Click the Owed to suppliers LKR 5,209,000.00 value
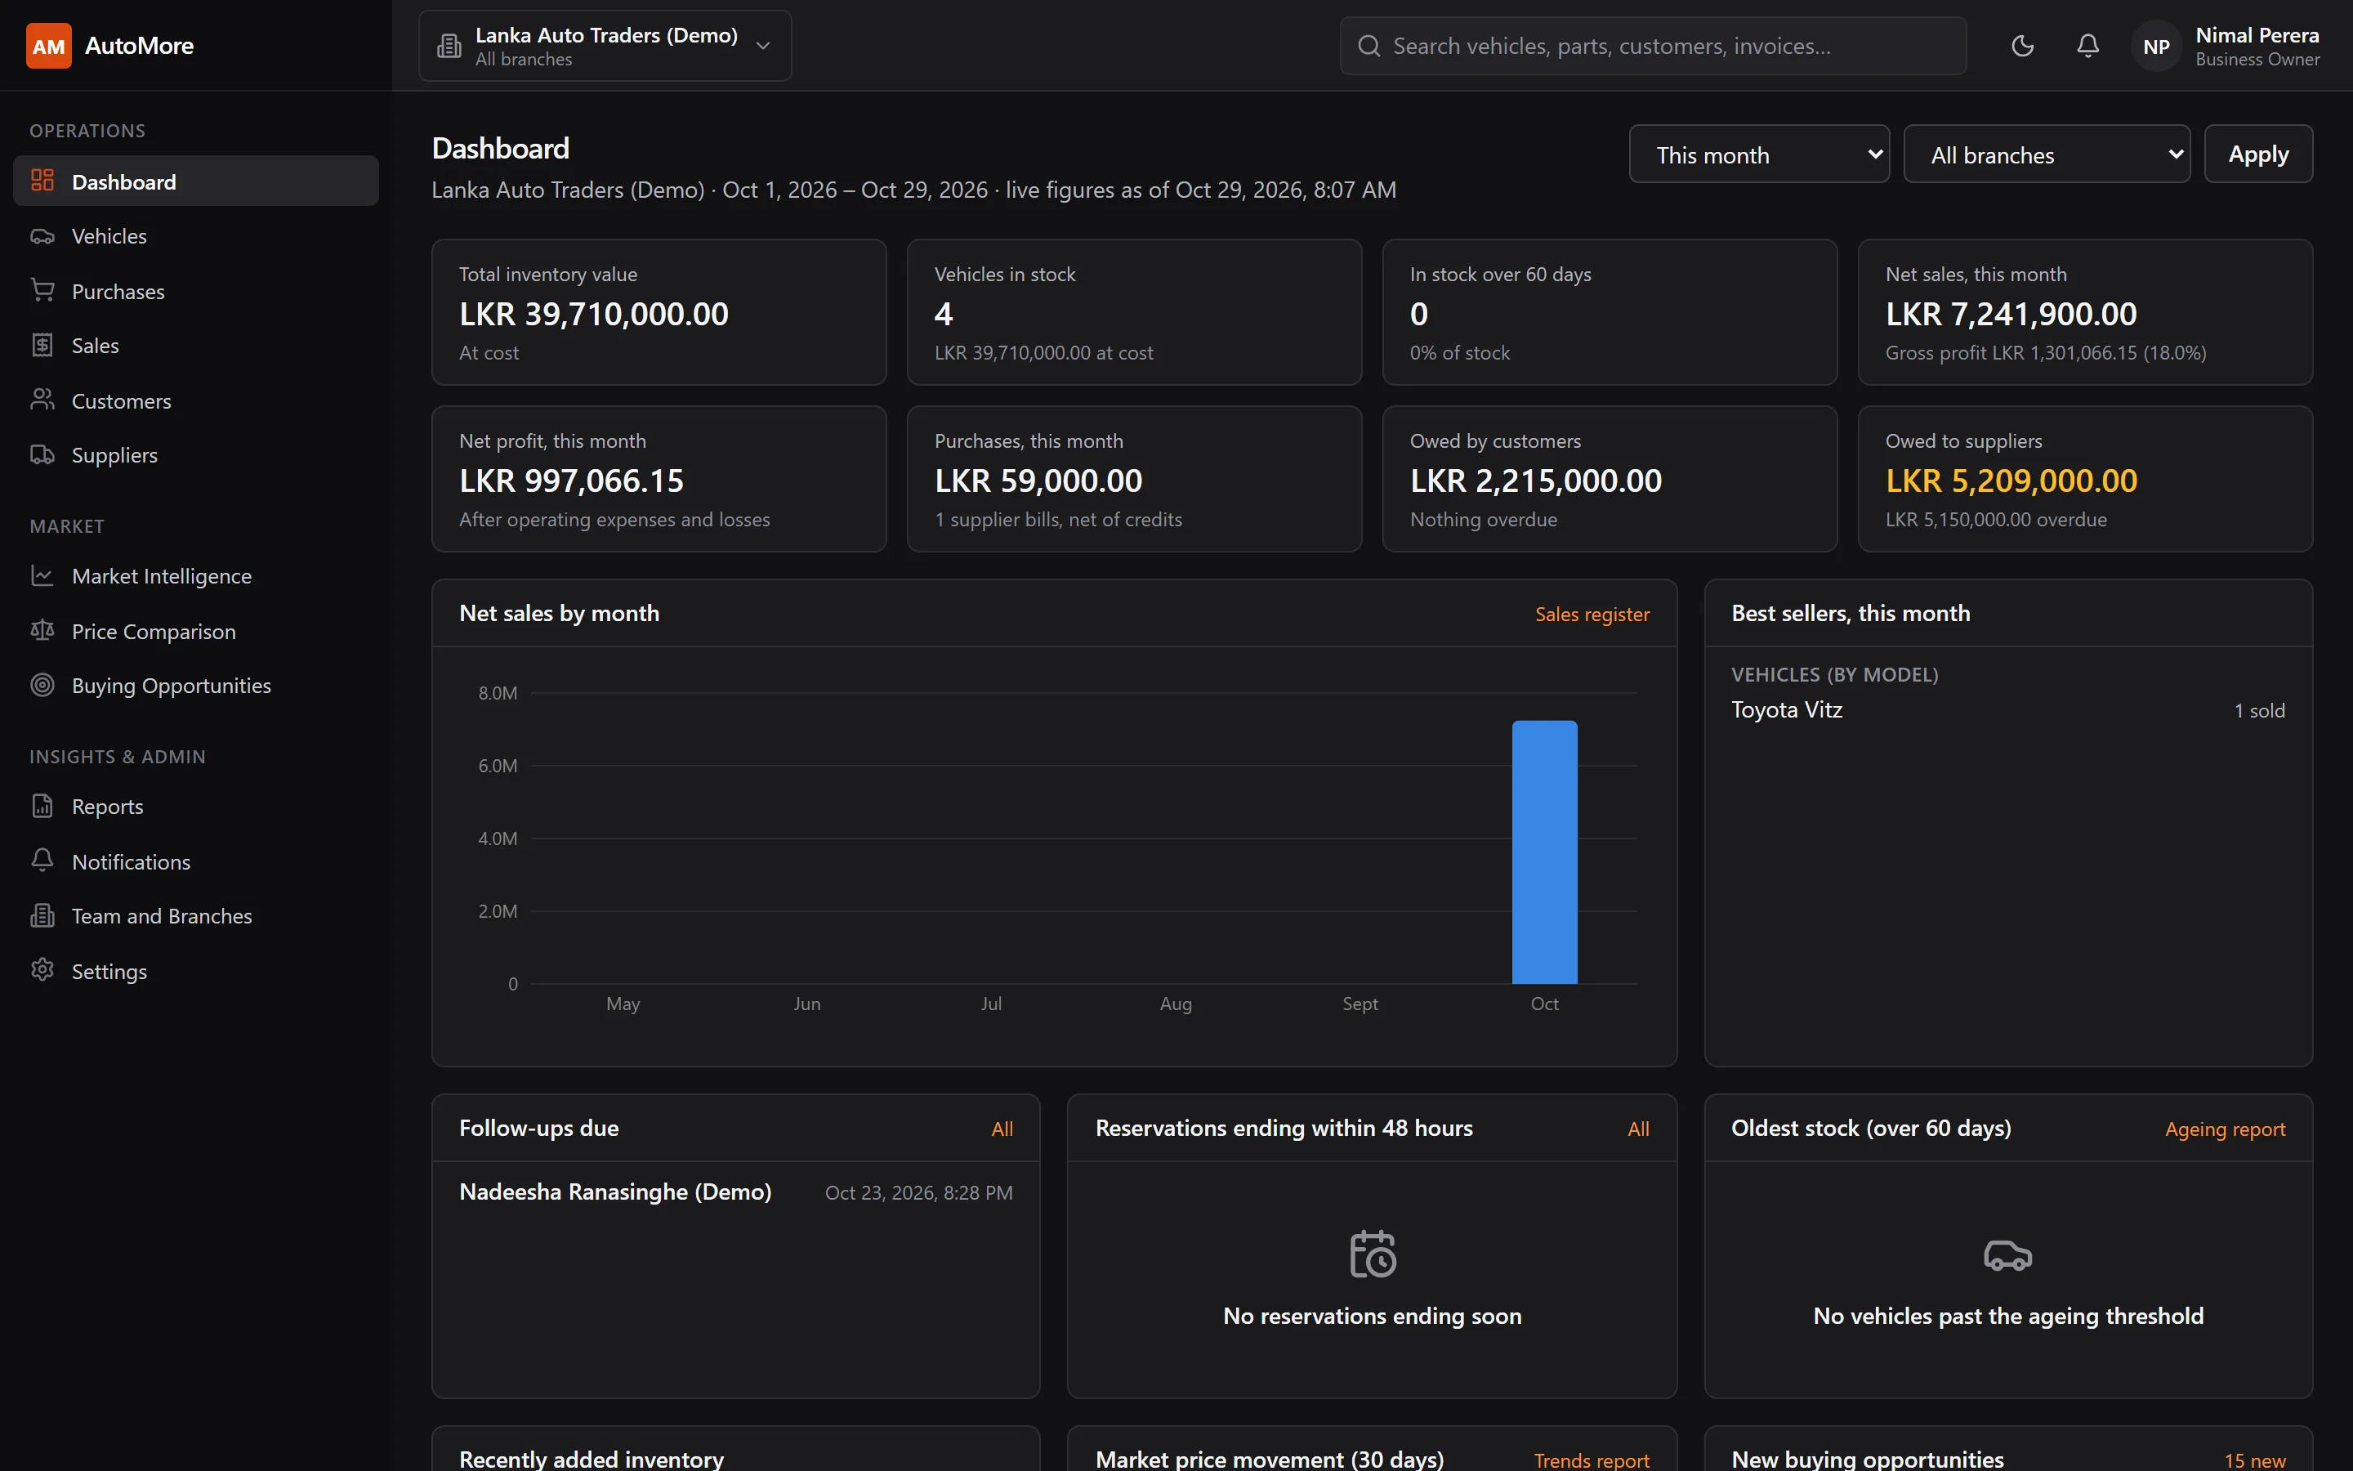This screenshot has height=1471, width=2353. point(2011,481)
